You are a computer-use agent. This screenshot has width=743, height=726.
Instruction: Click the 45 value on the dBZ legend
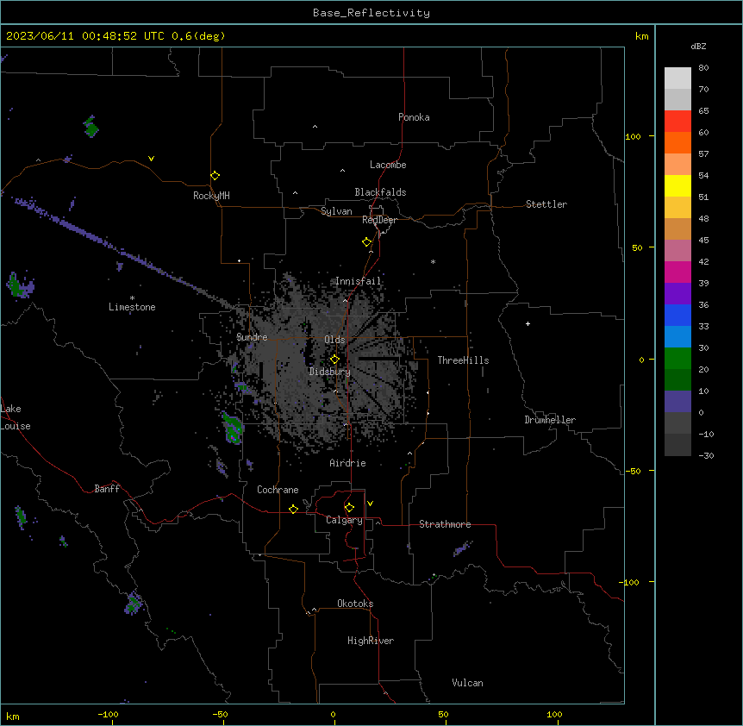coord(703,241)
